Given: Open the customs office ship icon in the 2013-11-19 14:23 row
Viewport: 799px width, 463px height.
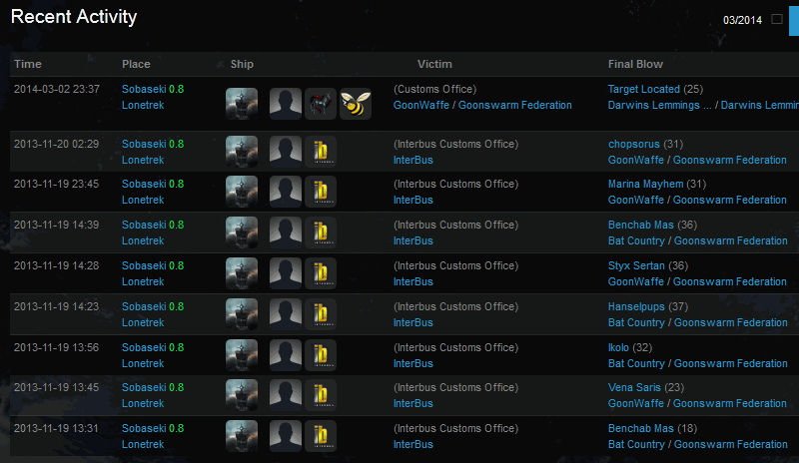Looking at the screenshot, I should [x=242, y=314].
